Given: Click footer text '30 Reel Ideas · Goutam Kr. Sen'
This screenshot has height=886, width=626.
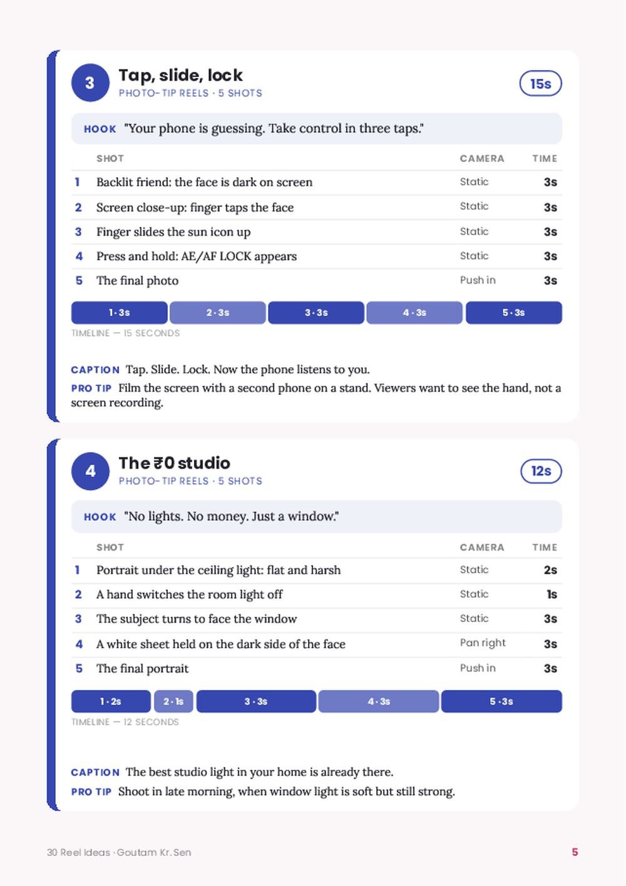Looking at the screenshot, I should 119,852.
